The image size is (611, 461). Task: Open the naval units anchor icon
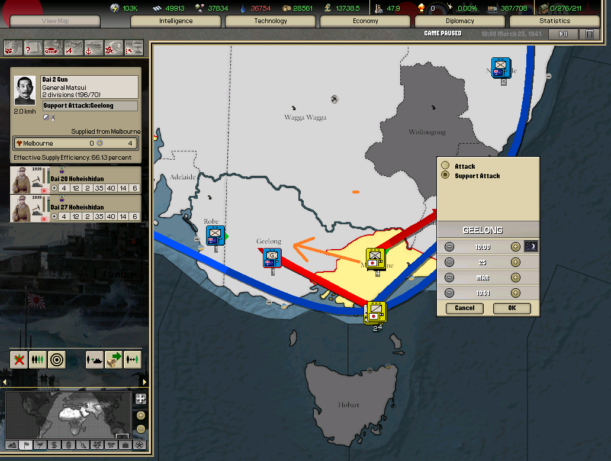click(x=94, y=47)
